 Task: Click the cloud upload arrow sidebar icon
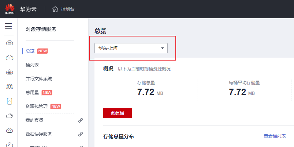pos(10,130)
